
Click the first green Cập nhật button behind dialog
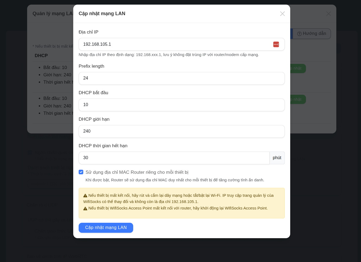pyautogui.click(x=298, y=68)
